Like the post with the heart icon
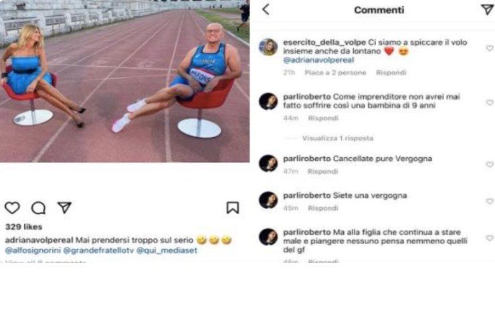Screen dimensions: 495x321 click(x=12, y=208)
